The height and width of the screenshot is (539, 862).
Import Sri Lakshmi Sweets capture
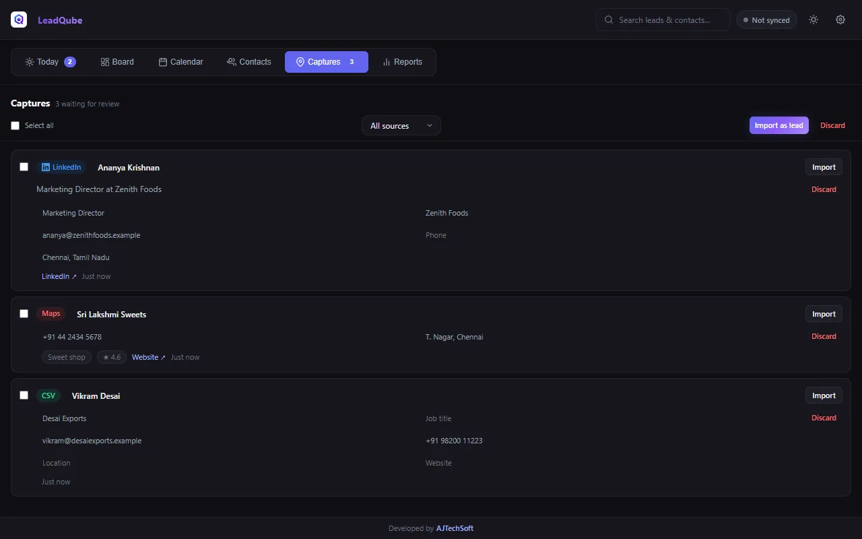tap(824, 314)
